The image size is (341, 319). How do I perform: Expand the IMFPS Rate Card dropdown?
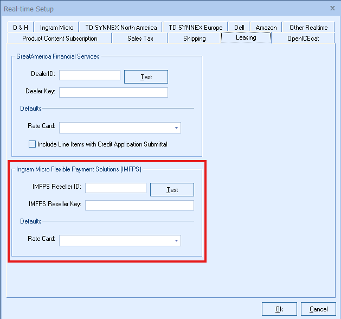(x=120, y=241)
